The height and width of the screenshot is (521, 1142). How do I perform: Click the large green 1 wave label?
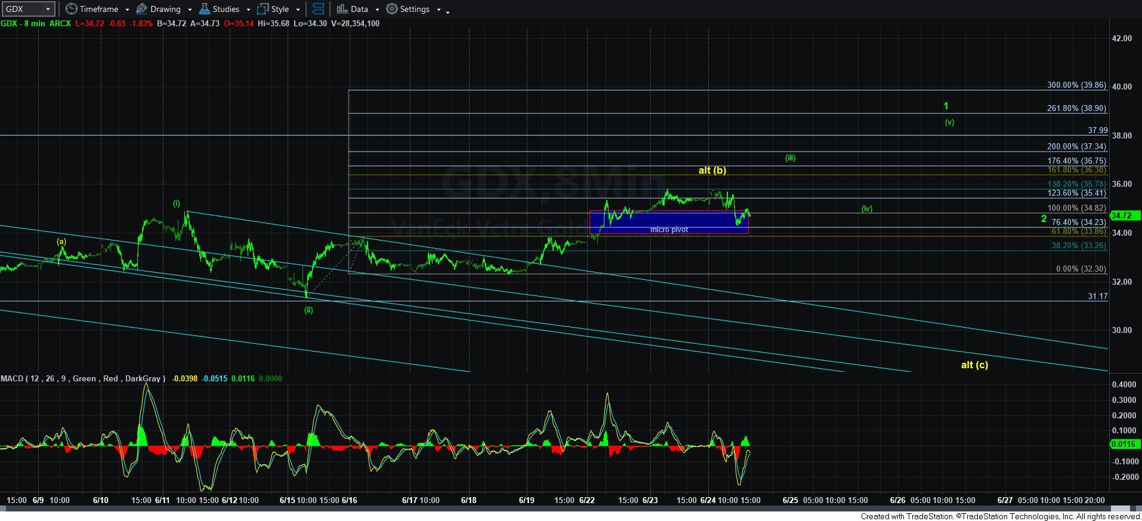tap(946, 106)
